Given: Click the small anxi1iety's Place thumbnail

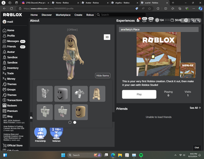Looking at the screenshot, I should (188, 70).
